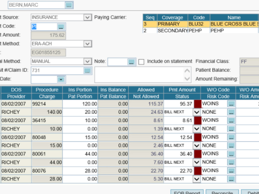This screenshot has width=259, height=194.
Task: Click the Ins Portion 15.00 cell
Action: (x=80, y=137)
